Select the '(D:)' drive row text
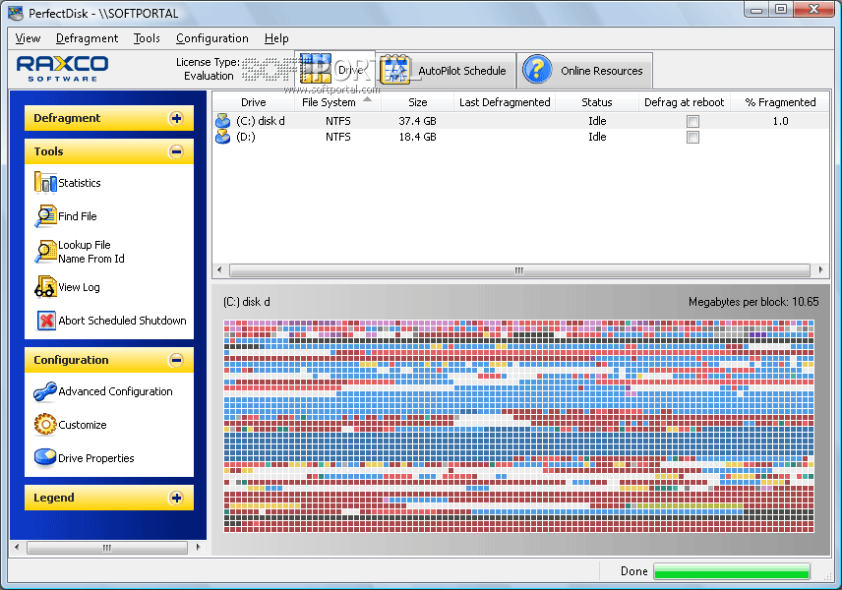The image size is (842, 590). 246,137
